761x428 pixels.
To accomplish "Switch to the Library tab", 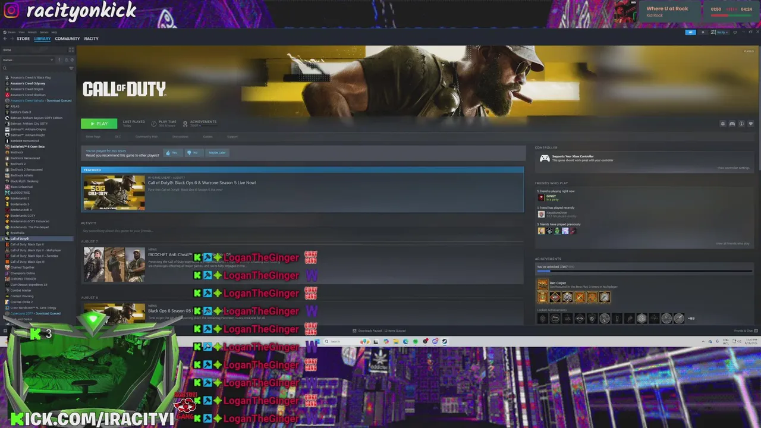I will click(x=42, y=39).
